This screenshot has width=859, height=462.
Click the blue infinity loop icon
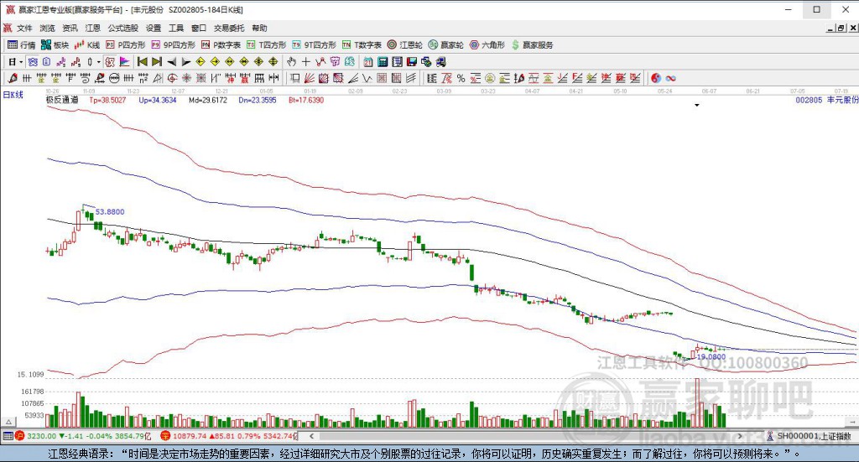671,78
